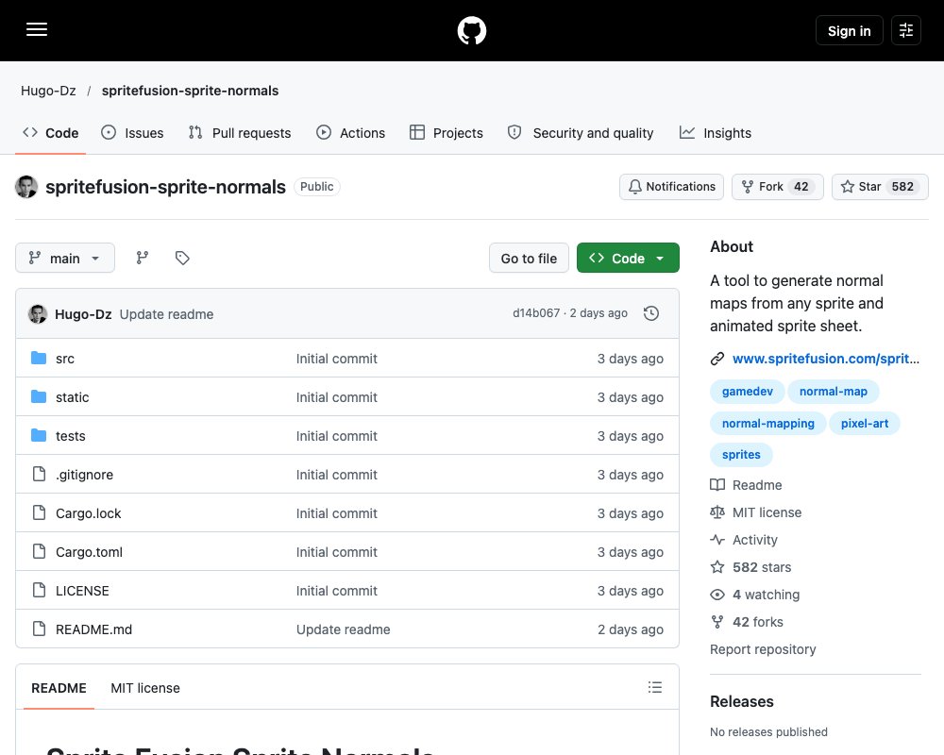The image size is (944, 755).
Task: Click Report repository link
Action: click(763, 649)
